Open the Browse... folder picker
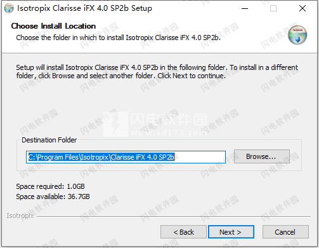This screenshot has width=319, height=248. coord(262,156)
